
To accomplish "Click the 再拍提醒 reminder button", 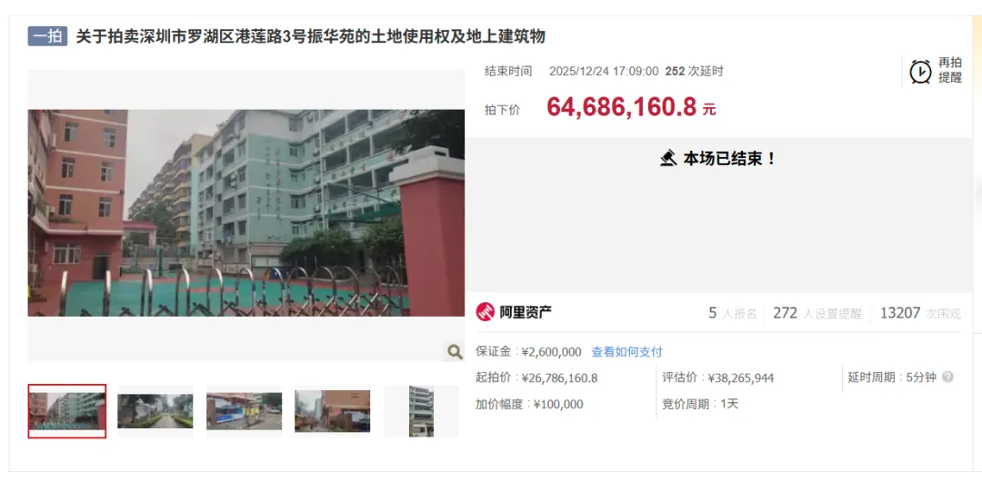I will coord(936,71).
